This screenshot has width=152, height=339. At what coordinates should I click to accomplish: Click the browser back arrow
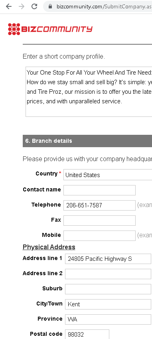9,6
